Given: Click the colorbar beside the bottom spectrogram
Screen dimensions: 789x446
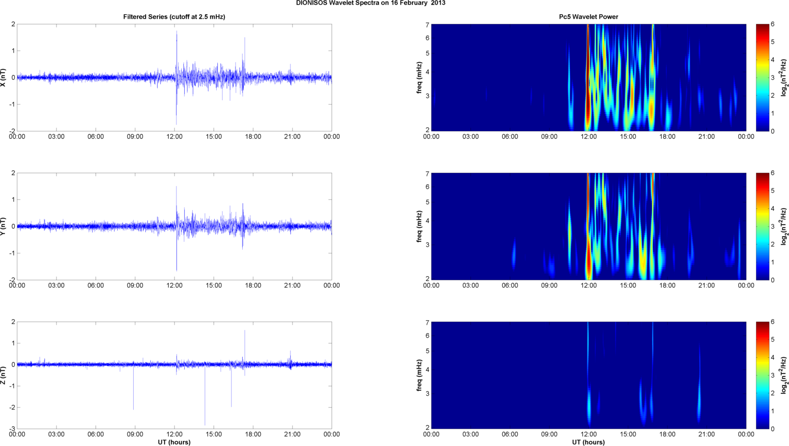Looking at the screenshot, I should (762, 375).
